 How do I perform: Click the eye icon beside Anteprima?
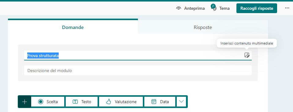pyautogui.click(x=179, y=8)
